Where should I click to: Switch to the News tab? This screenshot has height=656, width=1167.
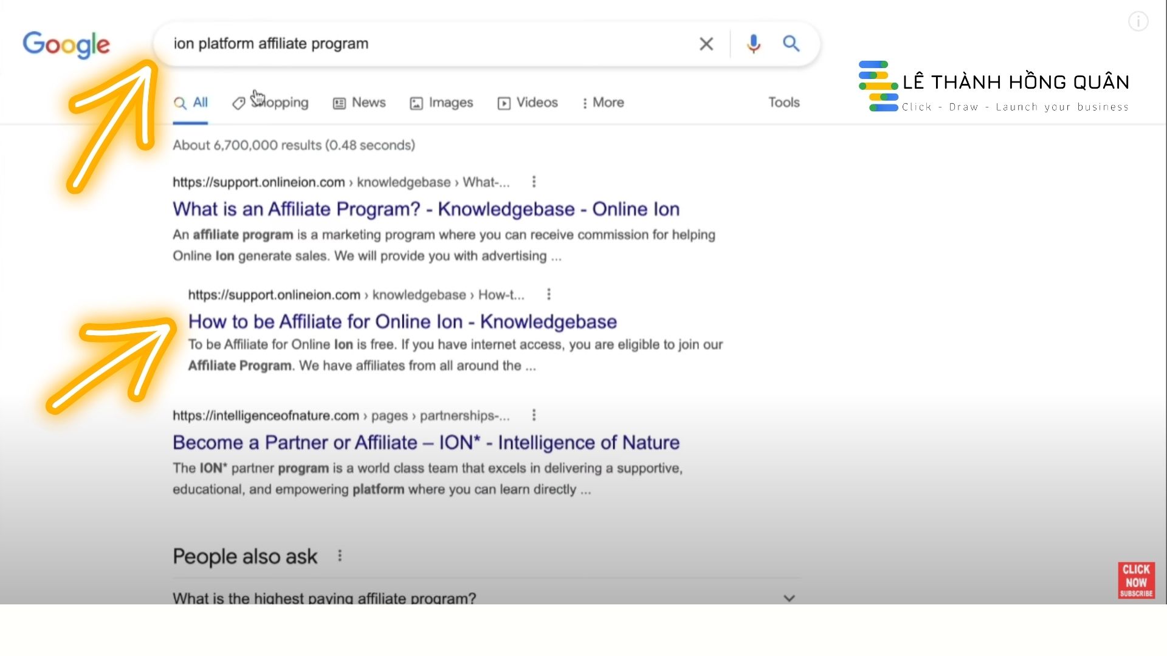click(x=359, y=103)
